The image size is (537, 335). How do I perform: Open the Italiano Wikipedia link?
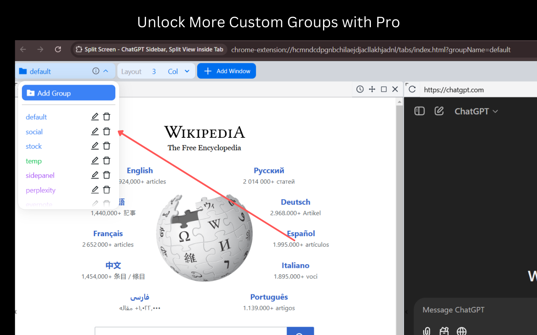(295, 265)
